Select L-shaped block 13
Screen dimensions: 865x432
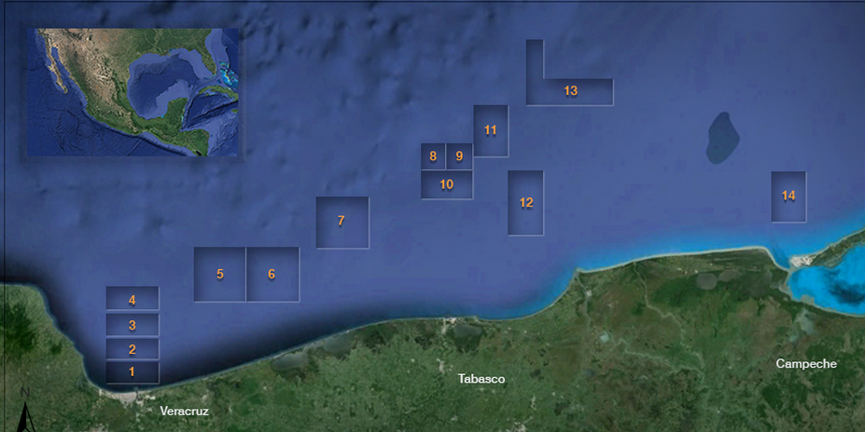570,91
